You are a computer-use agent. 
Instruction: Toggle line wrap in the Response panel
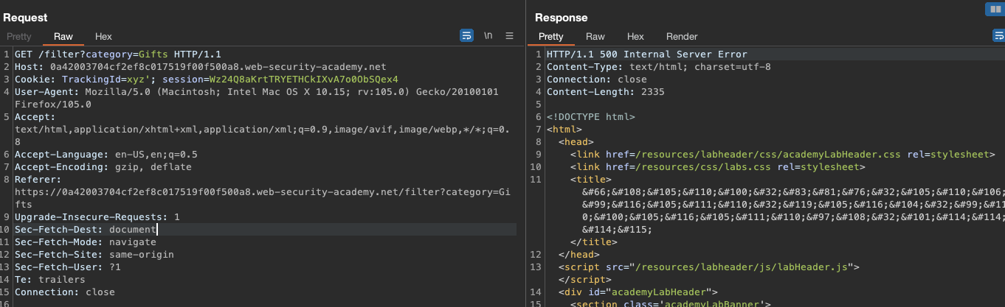[998, 35]
